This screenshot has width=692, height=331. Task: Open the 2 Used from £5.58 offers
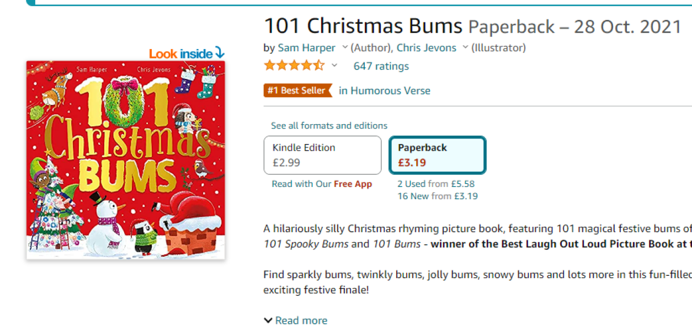click(x=436, y=184)
